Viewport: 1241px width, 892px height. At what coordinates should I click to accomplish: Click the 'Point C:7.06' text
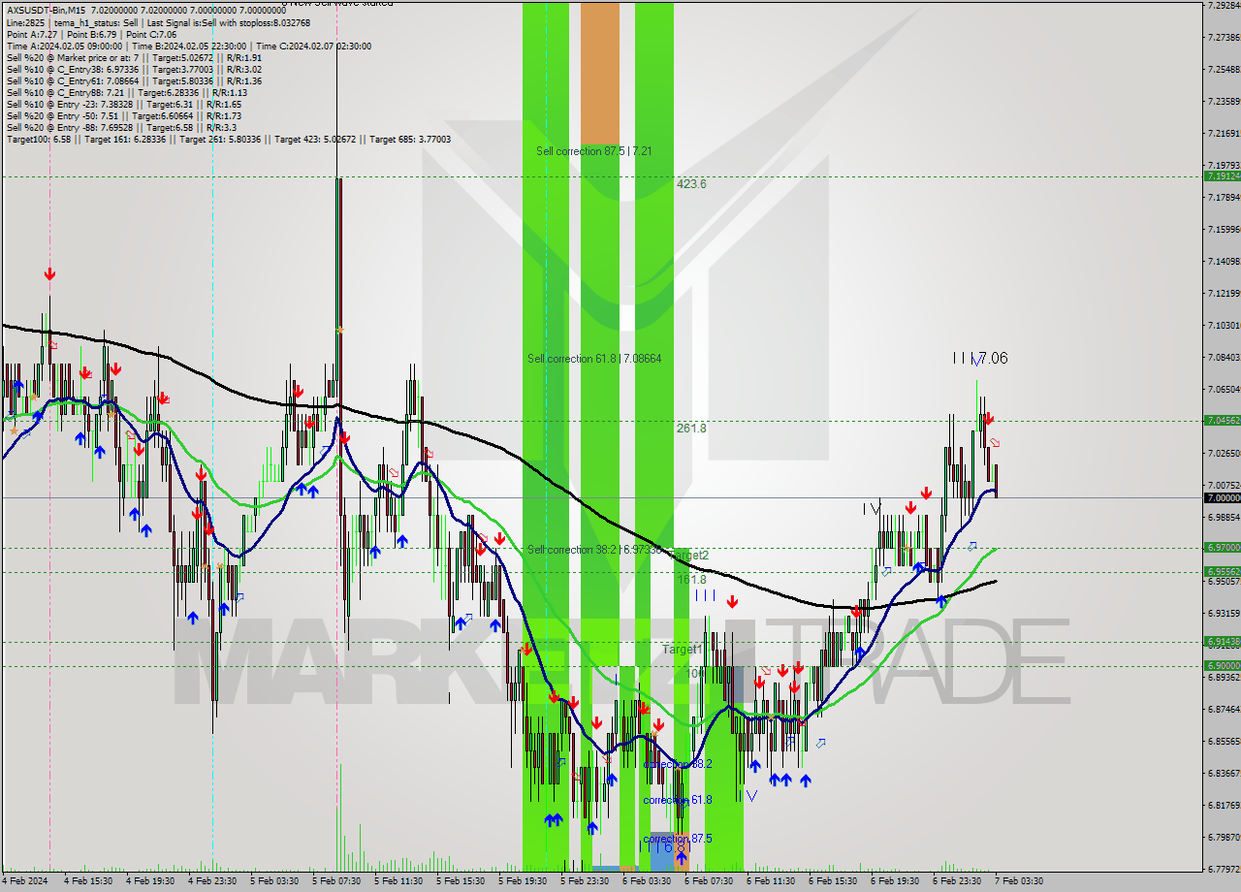click(149, 34)
